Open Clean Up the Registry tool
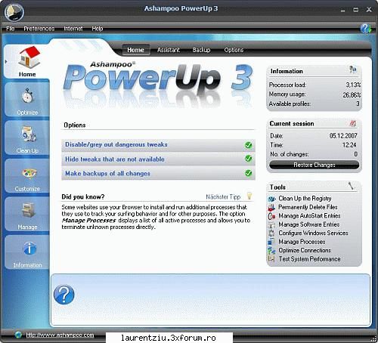 [305, 199]
